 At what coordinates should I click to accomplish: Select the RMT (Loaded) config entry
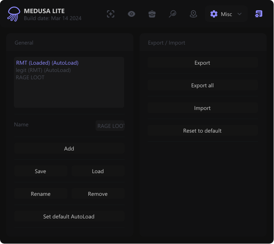click(x=47, y=63)
